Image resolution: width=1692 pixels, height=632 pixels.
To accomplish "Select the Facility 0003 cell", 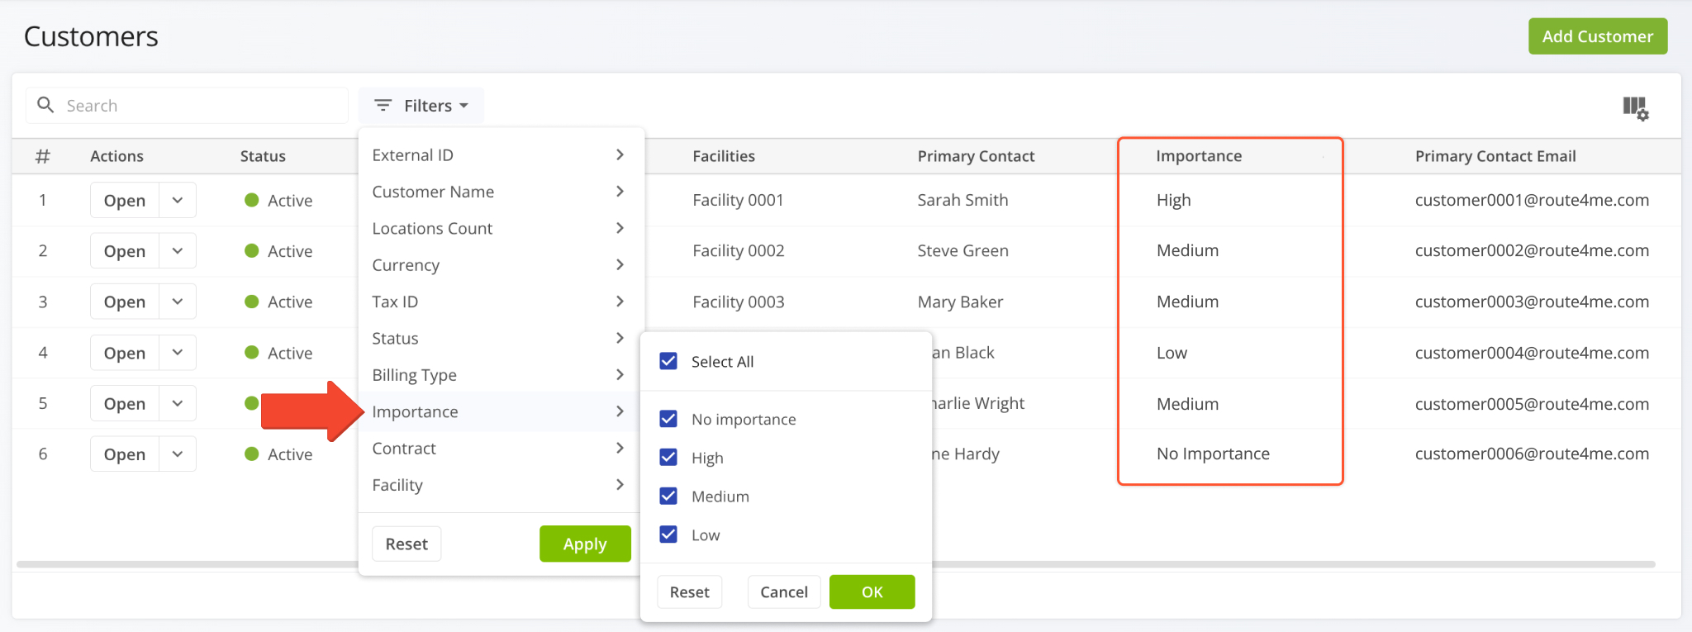I will click(x=738, y=302).
